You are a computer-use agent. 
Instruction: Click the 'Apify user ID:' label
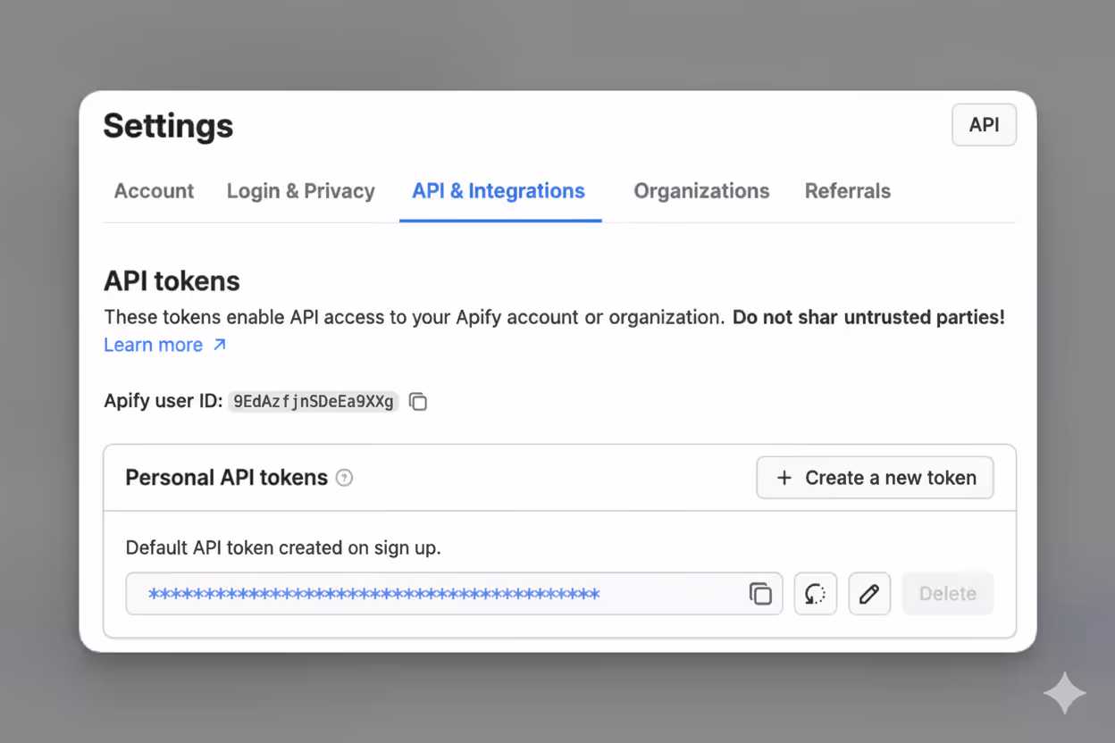[x=163, y=401]
